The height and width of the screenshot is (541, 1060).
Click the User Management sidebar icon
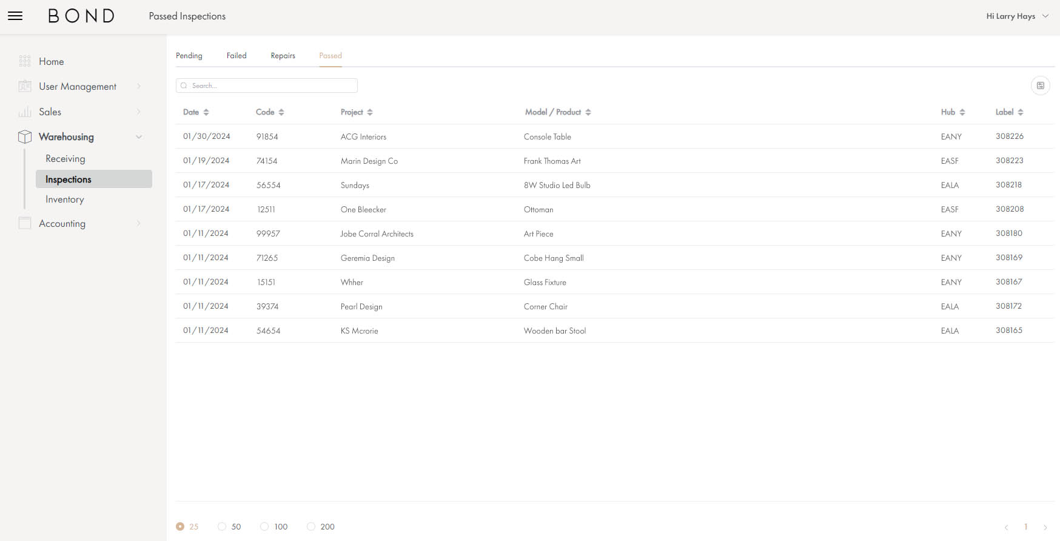[25, 86]
